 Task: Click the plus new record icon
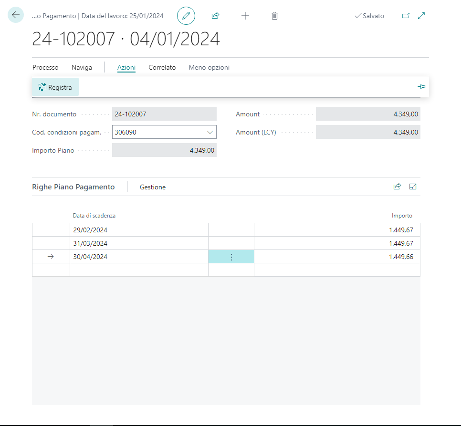[x=245, y=16]
